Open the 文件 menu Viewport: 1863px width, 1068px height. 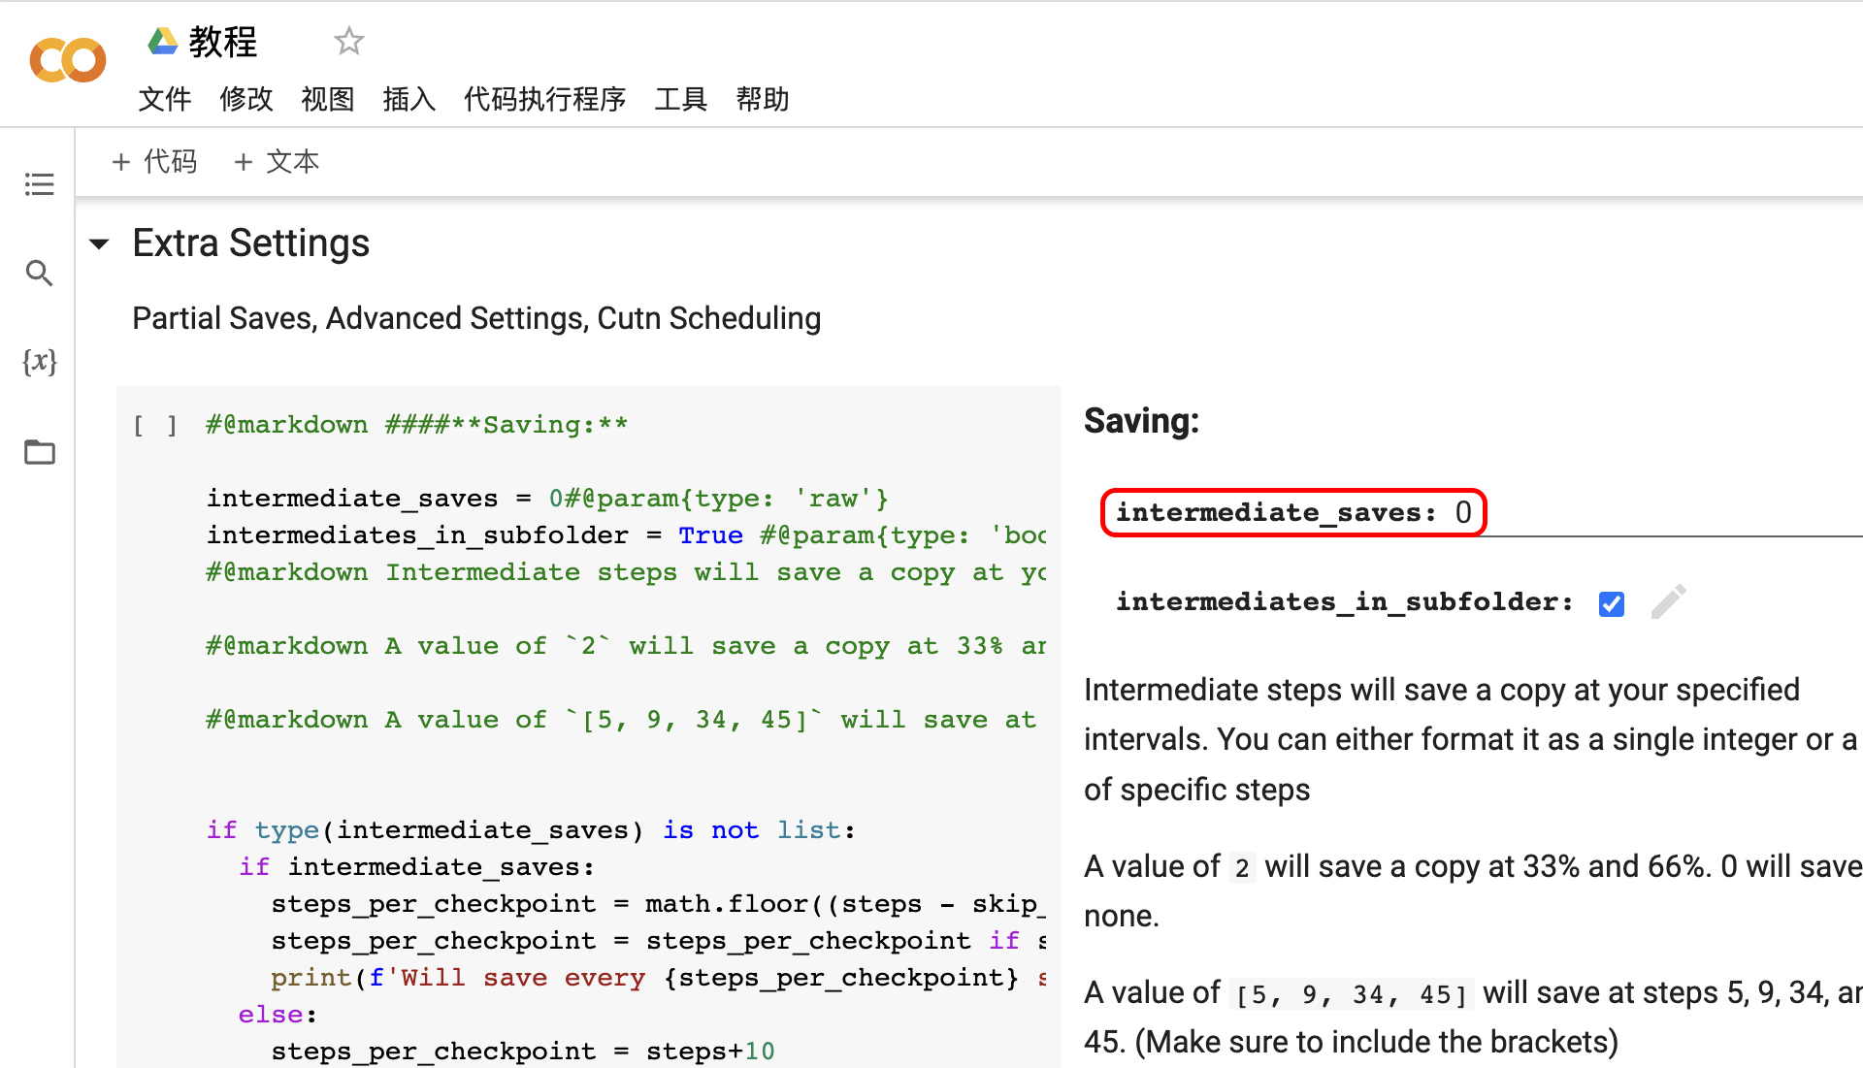point(164,99)
